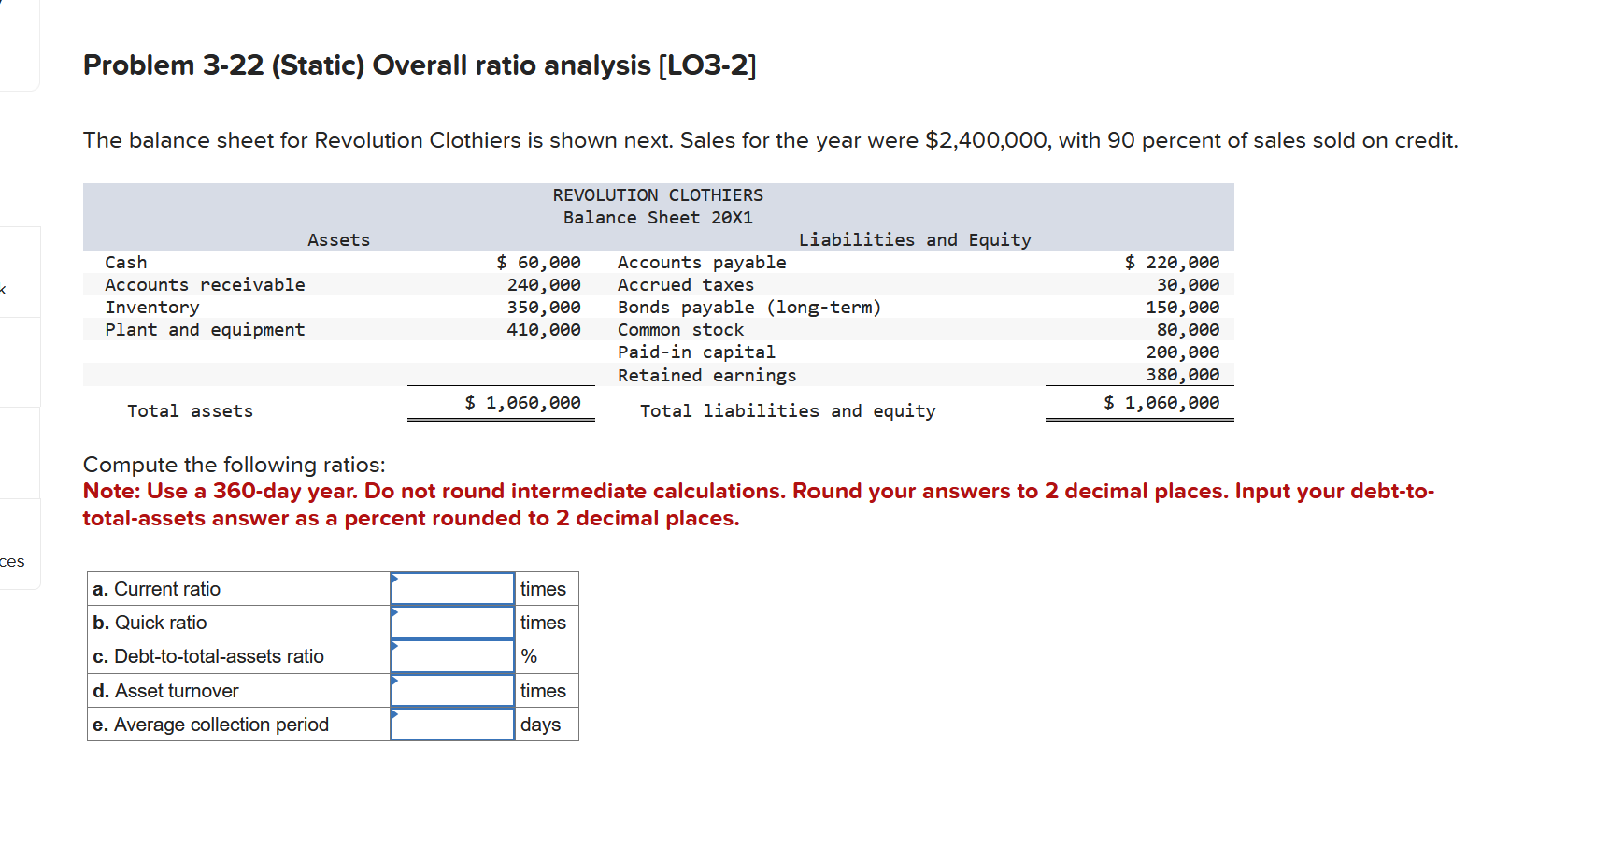This screenshot has width=1624, height=847.
Task: Click the Accounts payable row in the table
Action: point(701,262)
